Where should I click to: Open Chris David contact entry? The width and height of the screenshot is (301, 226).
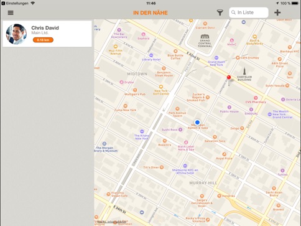(x=47, y=34)
